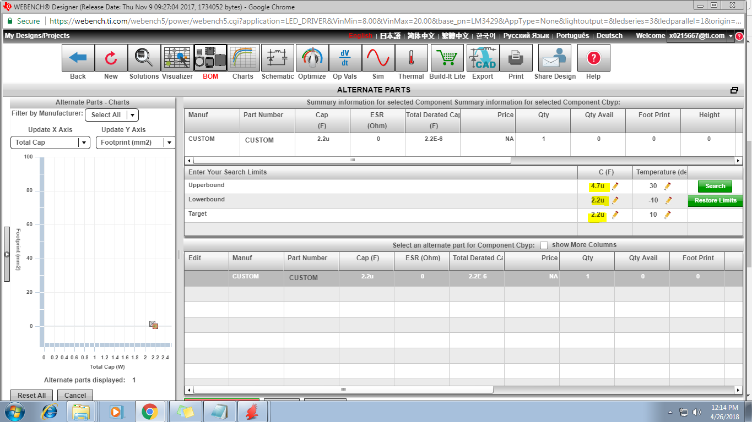Click the system tray volume icon

(697, 412)
